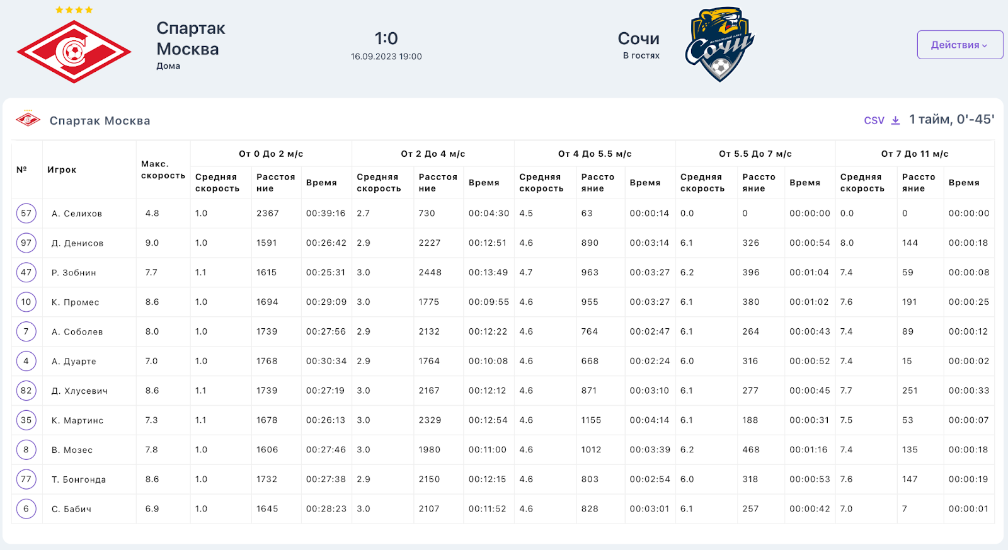
Task: Click player number badge 77
Action: [26, 479]
